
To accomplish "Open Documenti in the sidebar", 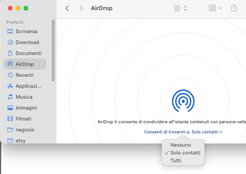I will [x=28, y=53].
